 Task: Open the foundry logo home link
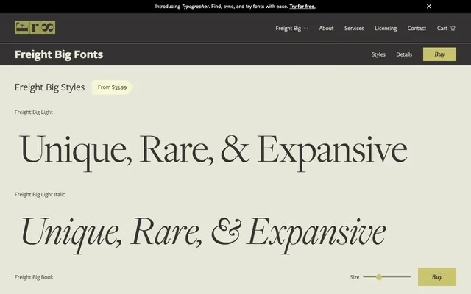point(35,28)
